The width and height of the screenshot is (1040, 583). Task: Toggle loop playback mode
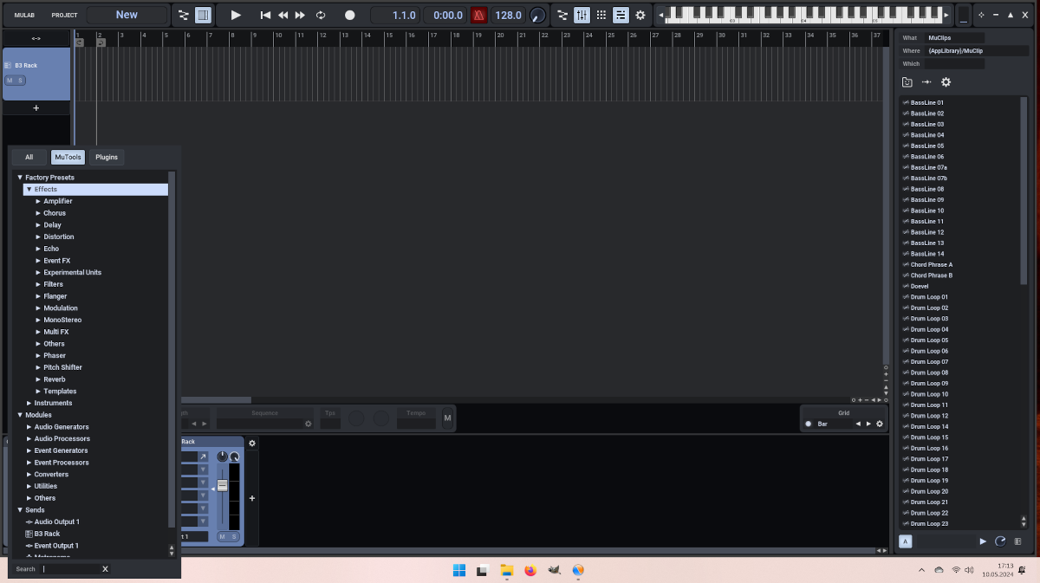point(321,15)
